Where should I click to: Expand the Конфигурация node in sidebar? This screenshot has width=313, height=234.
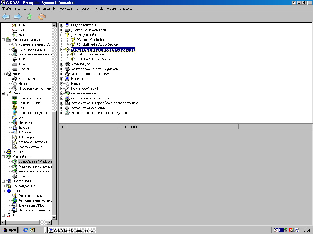tap(3, 186)
